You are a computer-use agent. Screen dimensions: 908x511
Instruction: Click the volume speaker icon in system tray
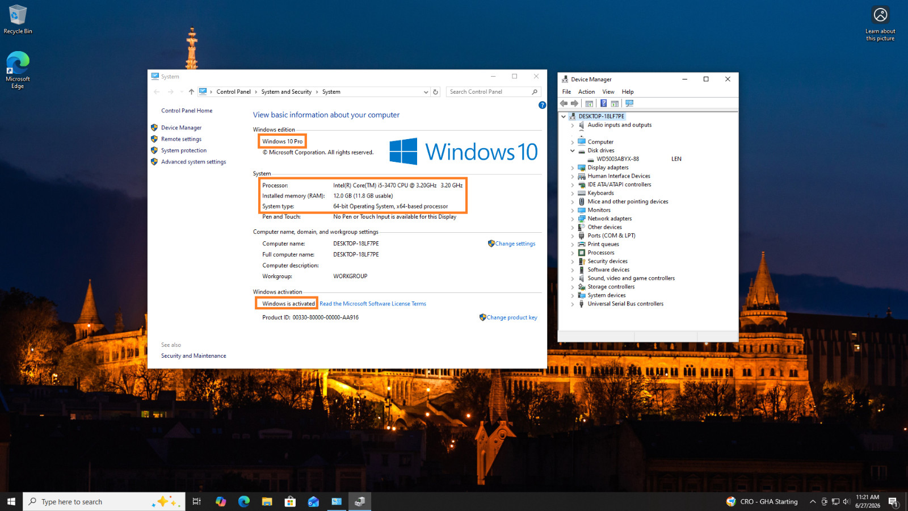click(x=846, y=501)
